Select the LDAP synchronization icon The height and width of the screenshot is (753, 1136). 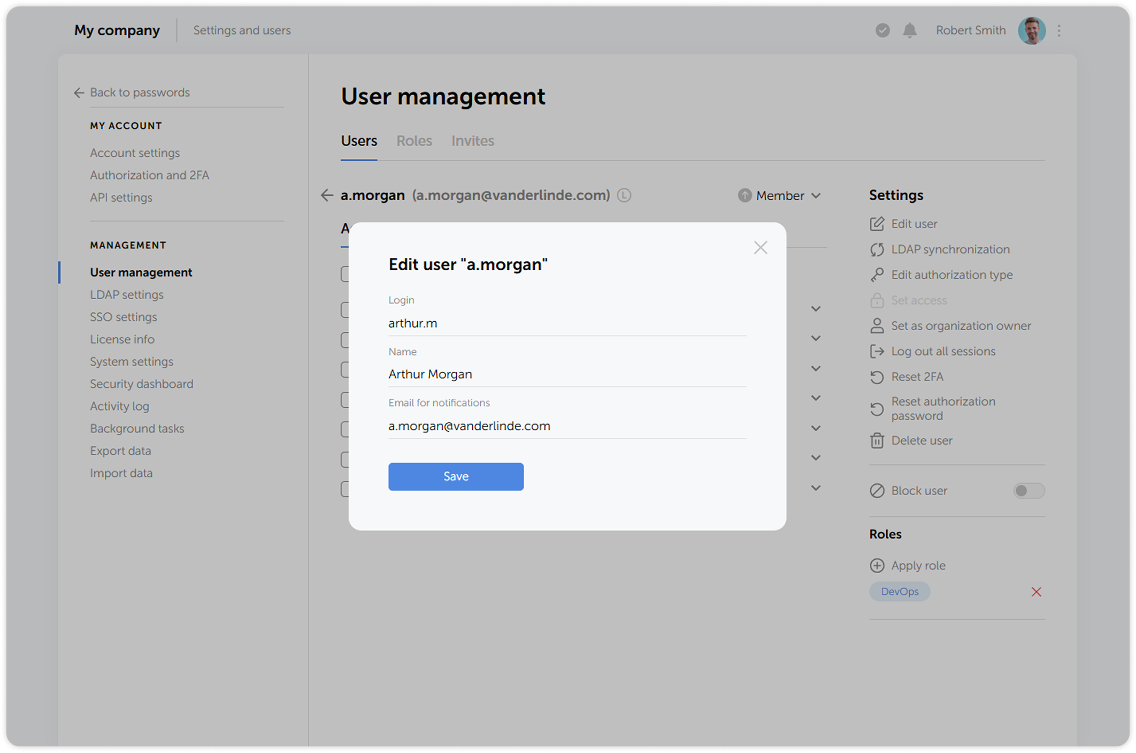click(877, 249)
